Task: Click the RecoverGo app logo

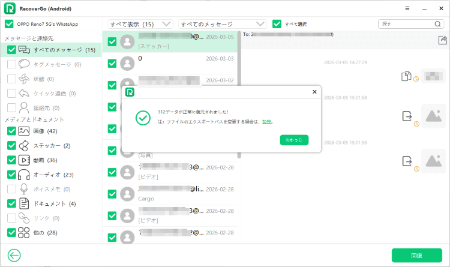Action: [10, 8]
